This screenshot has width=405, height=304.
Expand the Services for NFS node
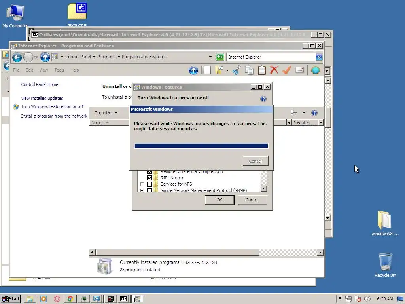click(142, 184)
